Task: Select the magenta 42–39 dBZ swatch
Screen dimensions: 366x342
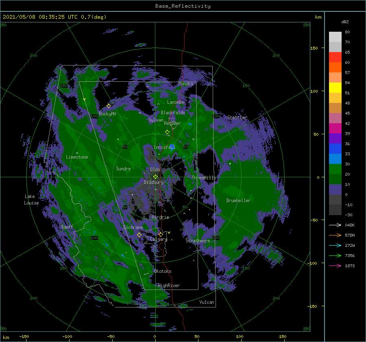Action: point(335,129)
